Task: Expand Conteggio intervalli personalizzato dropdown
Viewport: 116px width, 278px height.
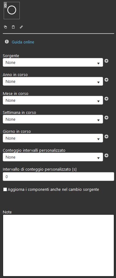Action: (x=53, y=157)
